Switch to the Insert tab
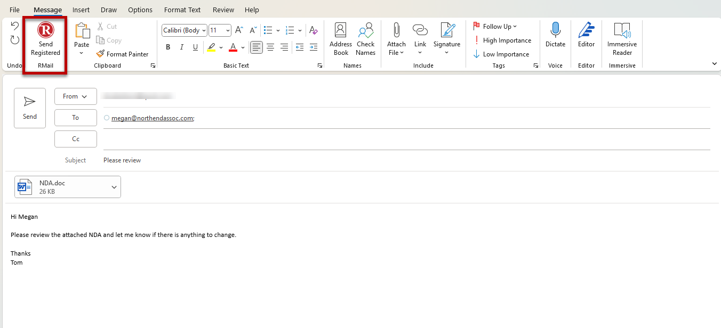 tap(81, 10)
